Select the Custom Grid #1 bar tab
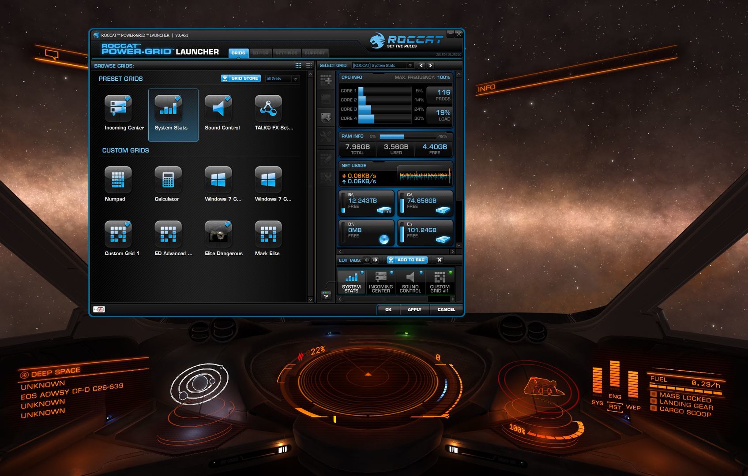 [x=440, y=282]
